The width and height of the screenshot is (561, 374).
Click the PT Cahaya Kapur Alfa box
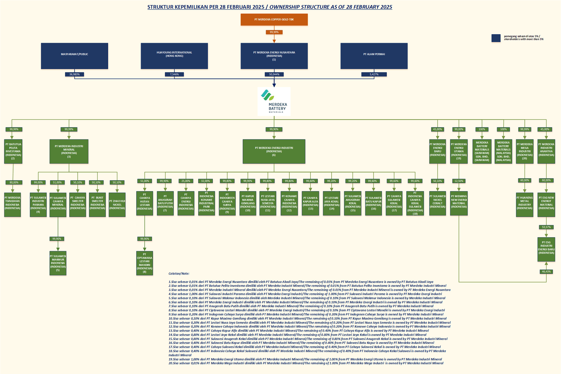pos(310,203)
